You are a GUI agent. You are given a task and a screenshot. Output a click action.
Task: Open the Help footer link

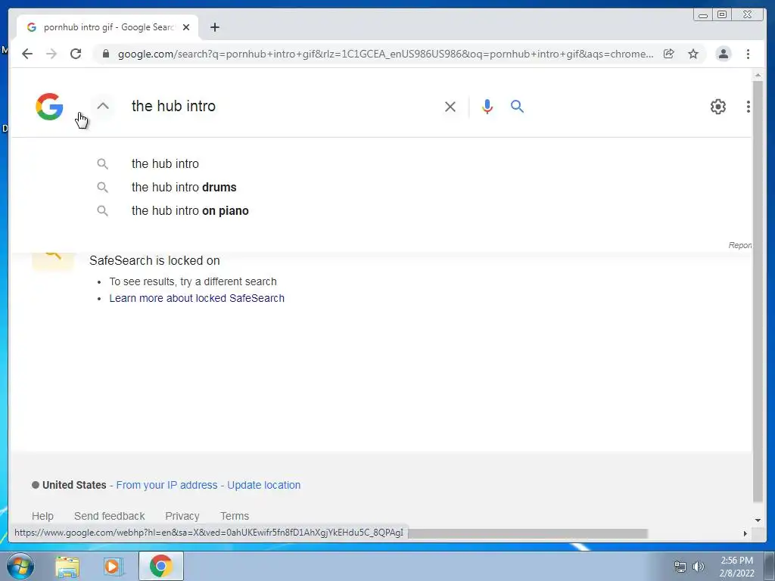coord(42,516)
